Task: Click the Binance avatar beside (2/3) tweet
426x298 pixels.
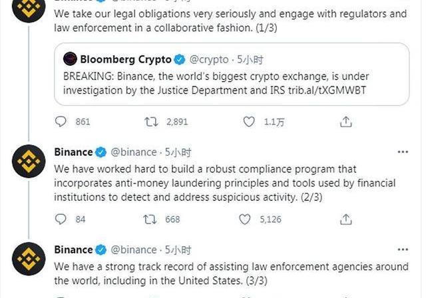Action: [28, 162]
